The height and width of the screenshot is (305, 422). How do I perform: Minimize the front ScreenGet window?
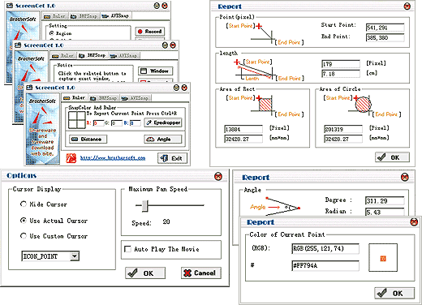click(x=176, y=88)
